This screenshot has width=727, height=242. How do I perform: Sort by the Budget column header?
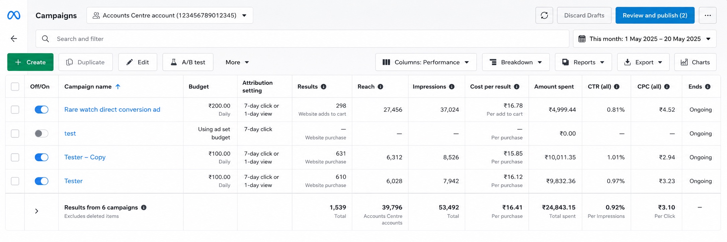[198, 87]
